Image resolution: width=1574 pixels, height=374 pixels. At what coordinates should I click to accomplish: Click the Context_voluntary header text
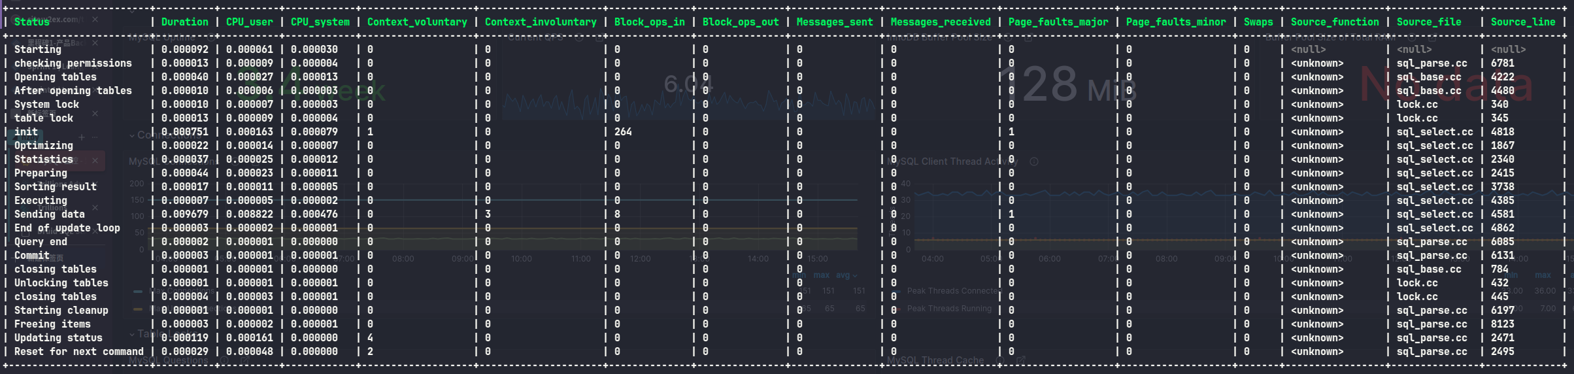pyautogui.click(x=417, y=22)
